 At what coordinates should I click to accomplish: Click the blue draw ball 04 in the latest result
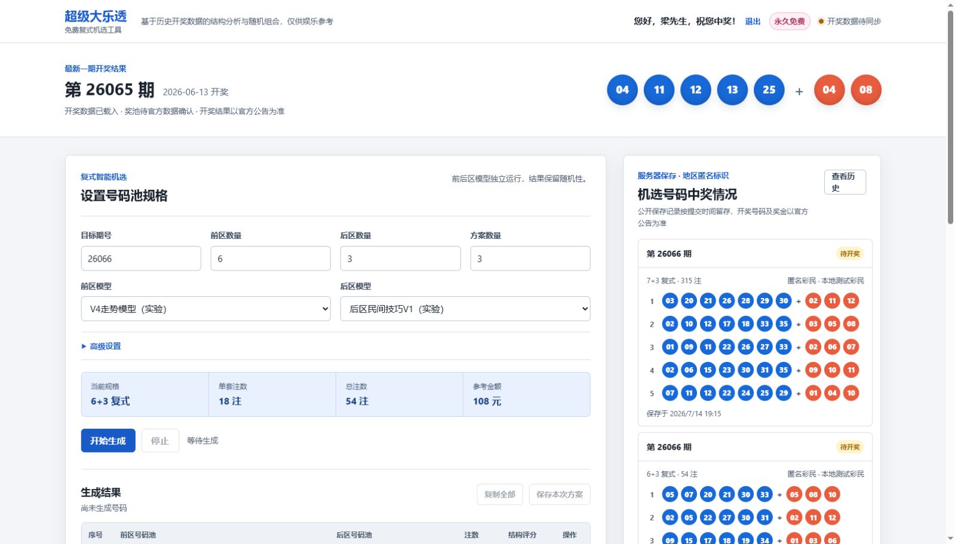[622, 90]
